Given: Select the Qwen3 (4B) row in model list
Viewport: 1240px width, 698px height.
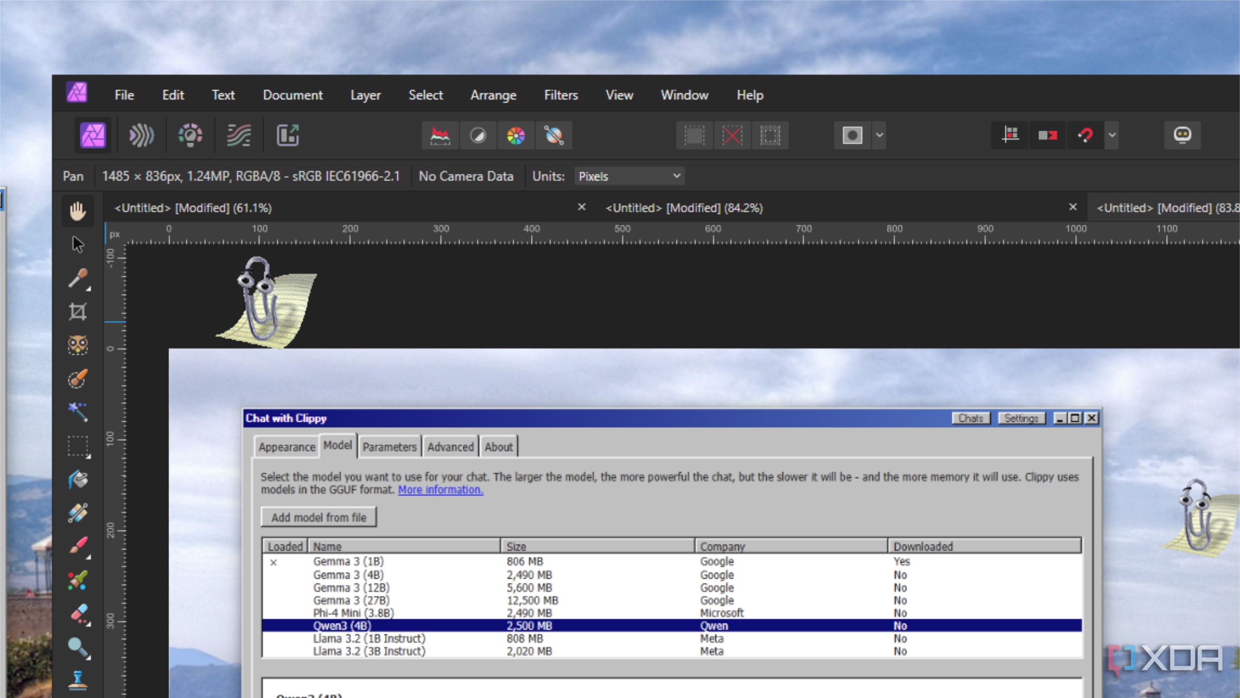Looking at the screenshot, I should [672, 625].
